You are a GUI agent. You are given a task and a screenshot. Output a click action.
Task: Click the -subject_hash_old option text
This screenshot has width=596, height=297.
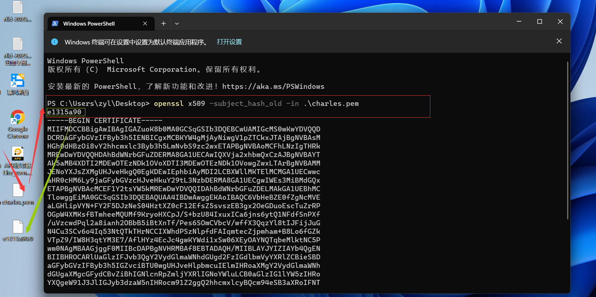[245, 104]
